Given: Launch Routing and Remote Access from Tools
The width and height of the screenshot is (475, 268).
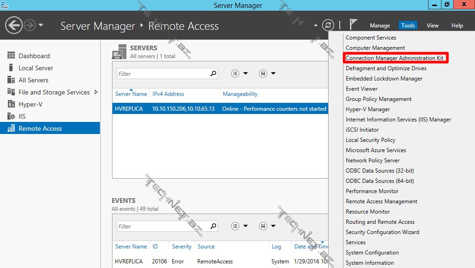Looking at the screenshot, I should [x=380, y=222].
